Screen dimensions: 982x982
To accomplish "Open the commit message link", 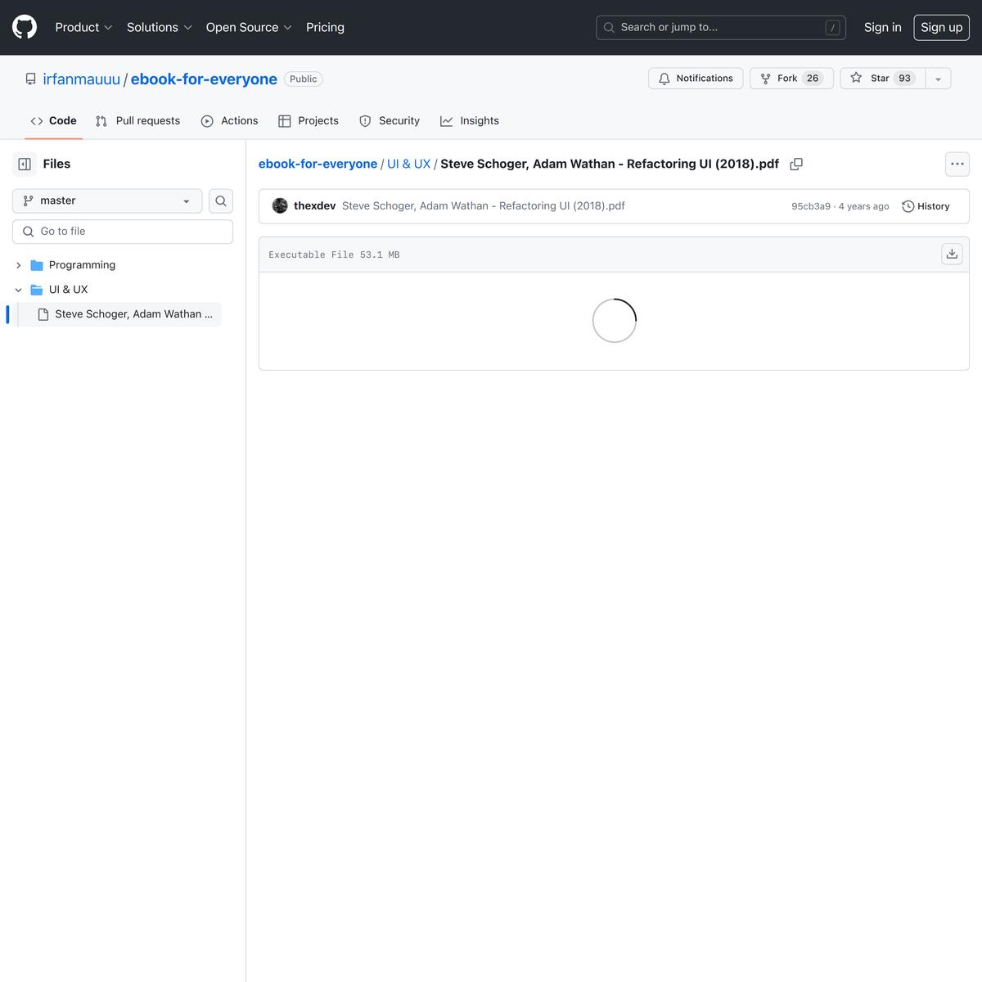I will 483,206.
